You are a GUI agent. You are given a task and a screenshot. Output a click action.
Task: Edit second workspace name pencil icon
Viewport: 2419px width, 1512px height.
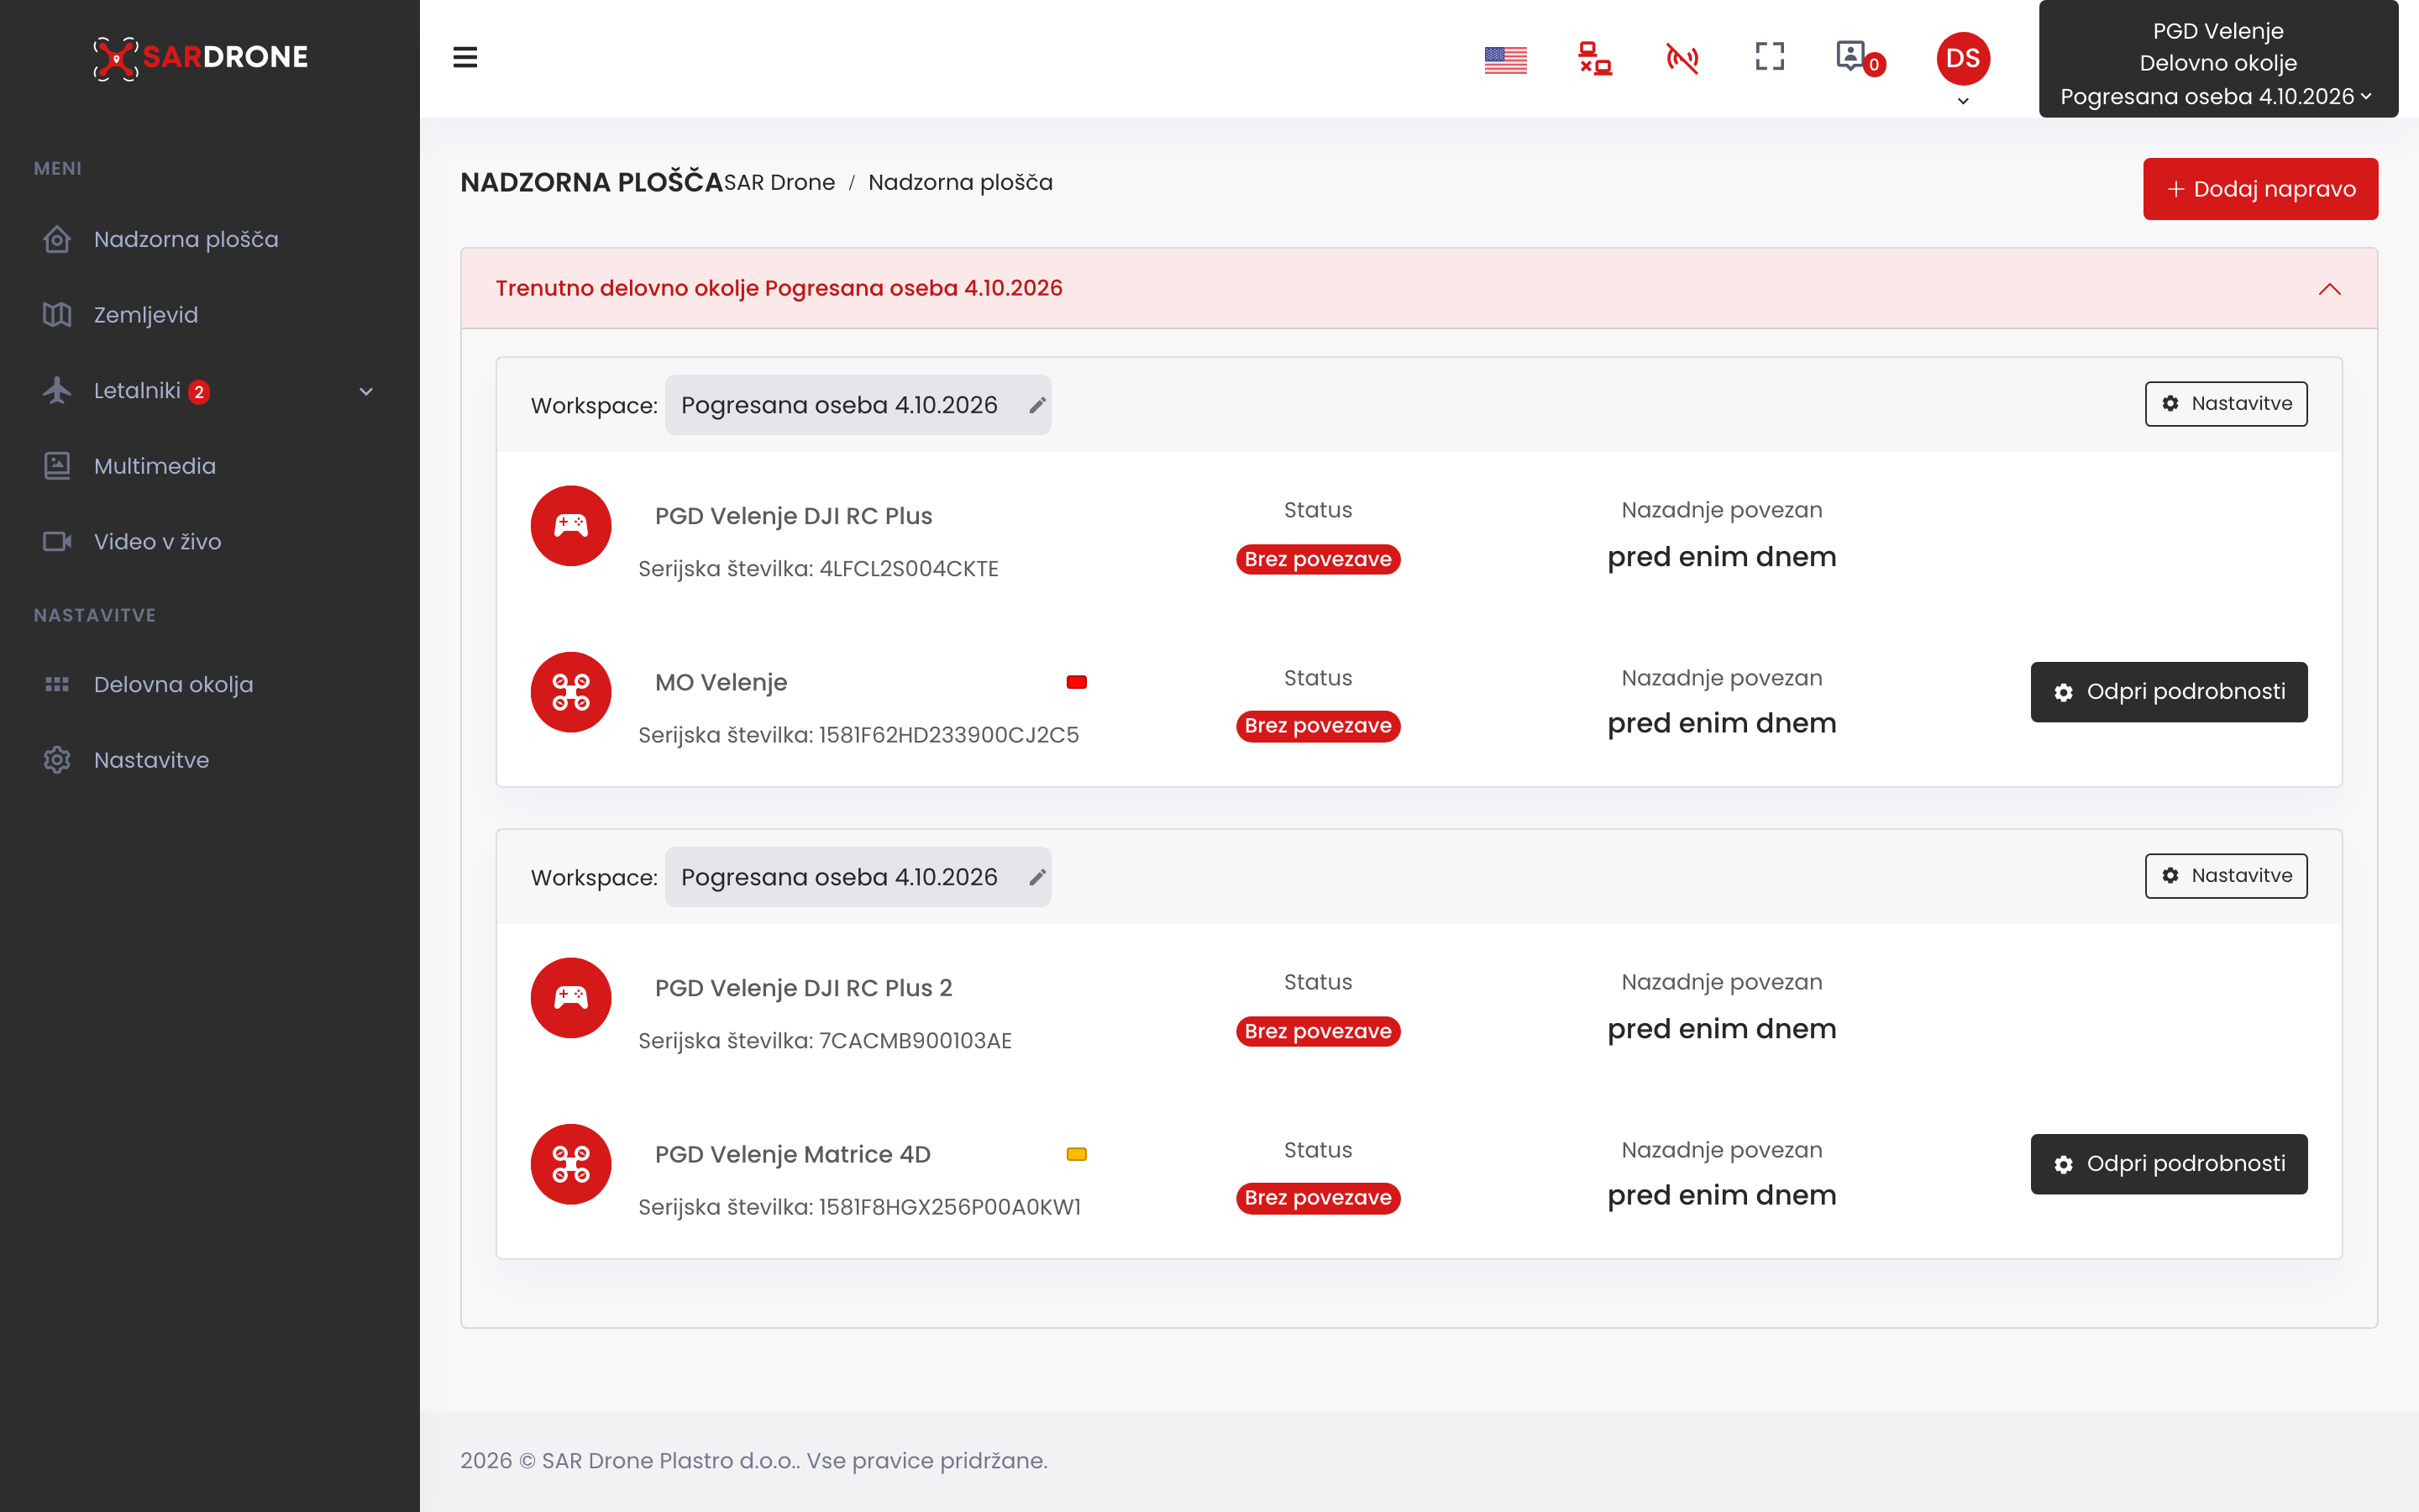pos(1037,877)
